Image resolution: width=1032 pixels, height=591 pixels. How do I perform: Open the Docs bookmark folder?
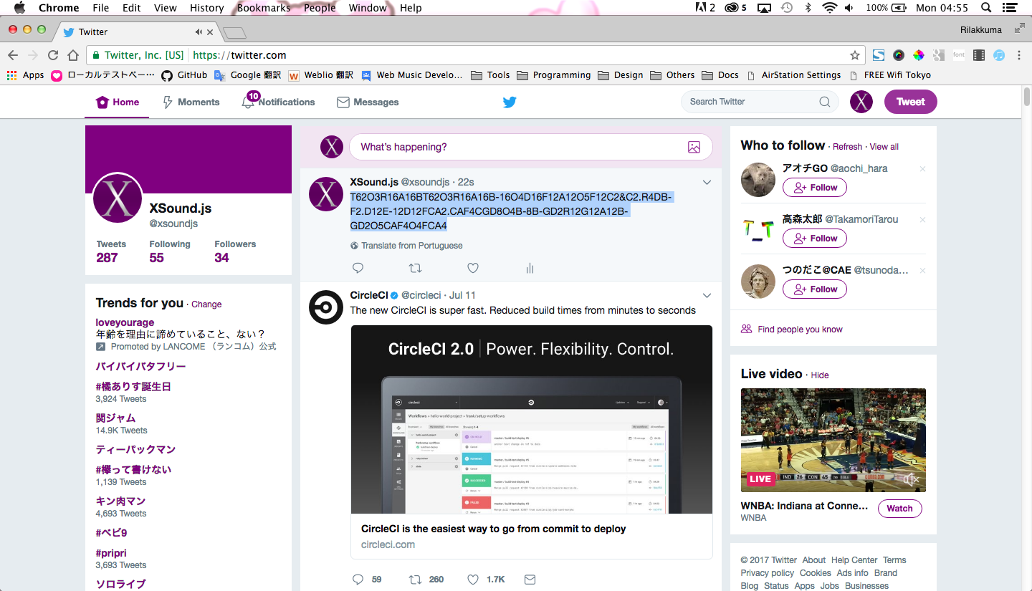[x=721, y=75]
